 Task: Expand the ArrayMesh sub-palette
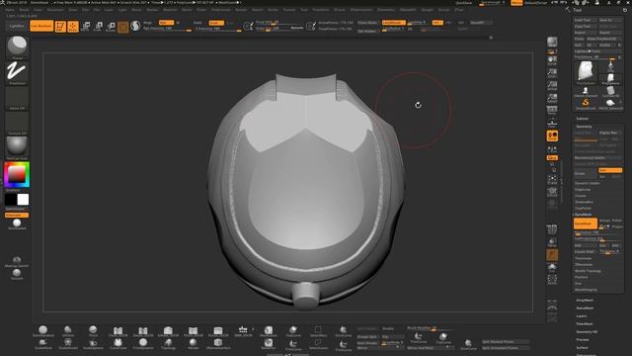click(585, 301)
